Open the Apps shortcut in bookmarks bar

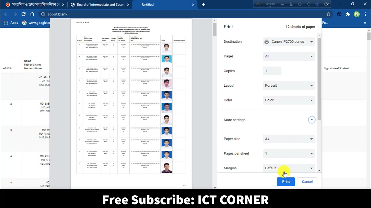11,23
